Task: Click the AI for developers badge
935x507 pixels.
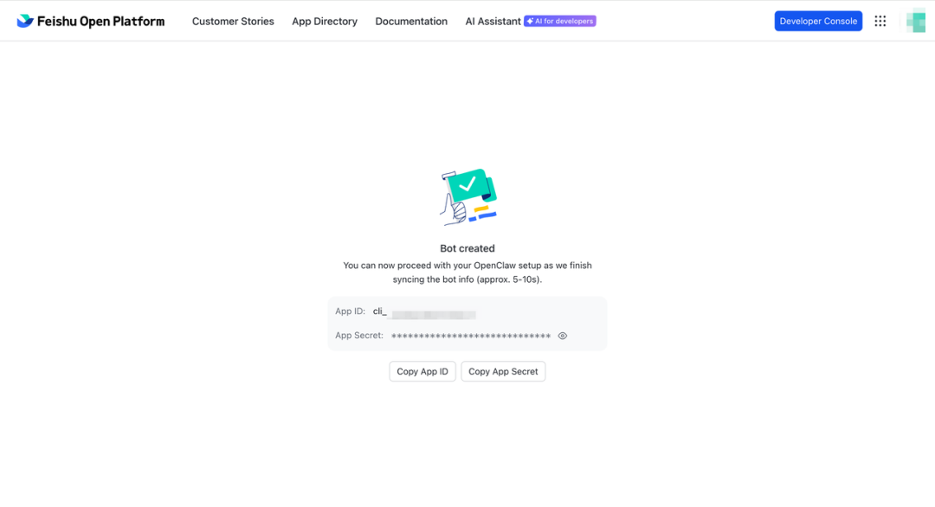Action: coord(560,21)
